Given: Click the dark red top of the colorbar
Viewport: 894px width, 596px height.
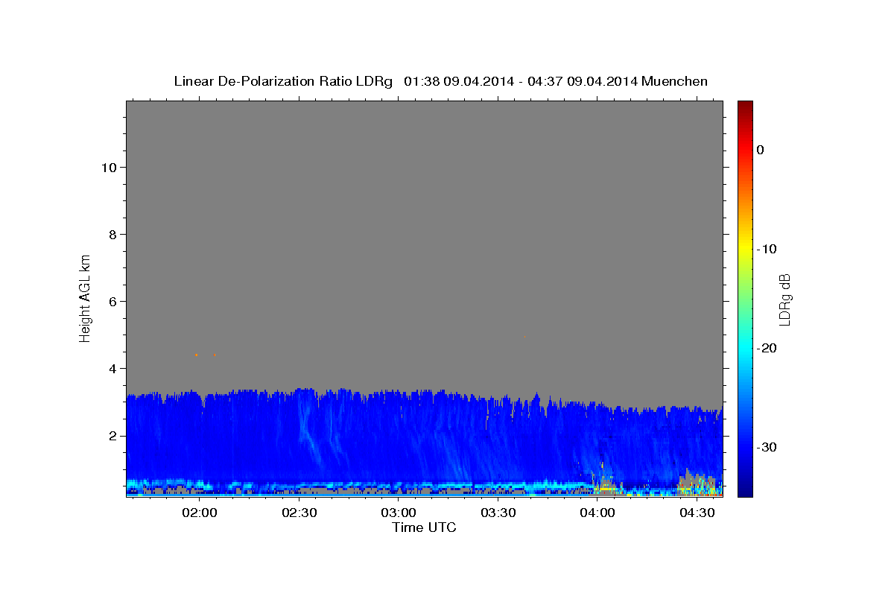Looking at the screenshot, I should click(x=745, y=107).
